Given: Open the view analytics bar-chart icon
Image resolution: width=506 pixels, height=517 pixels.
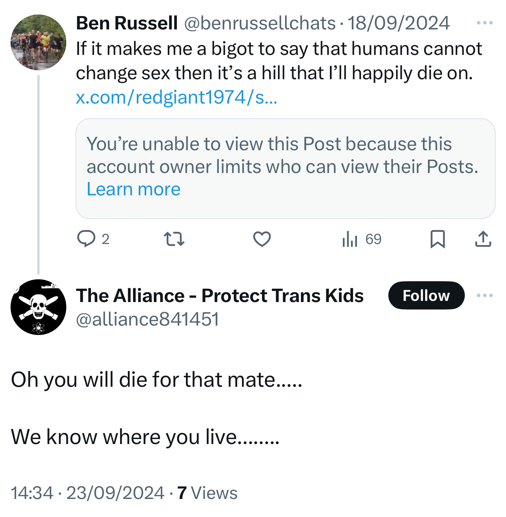Looking at the screenshot, I should [x=350, y=238].
